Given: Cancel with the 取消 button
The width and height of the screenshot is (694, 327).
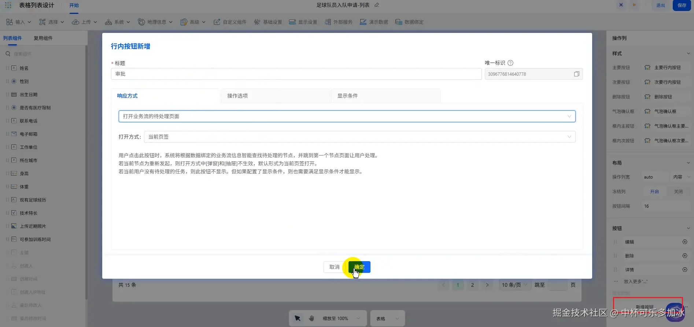Looking at the screenshot, I should click(x=334, y=267).
